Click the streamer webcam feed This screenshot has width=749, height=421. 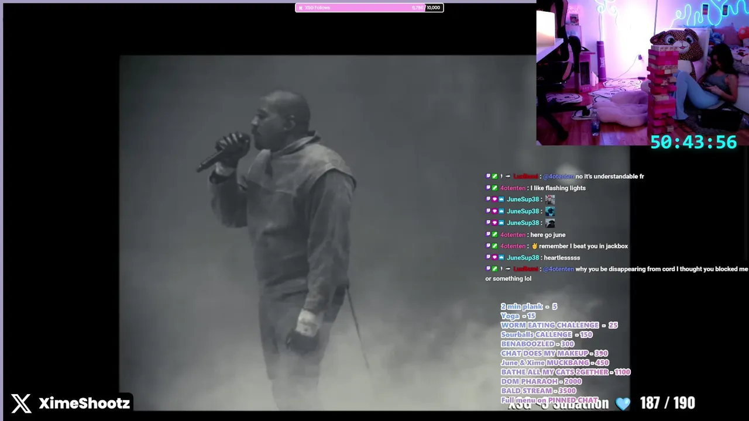pos(643,73)
